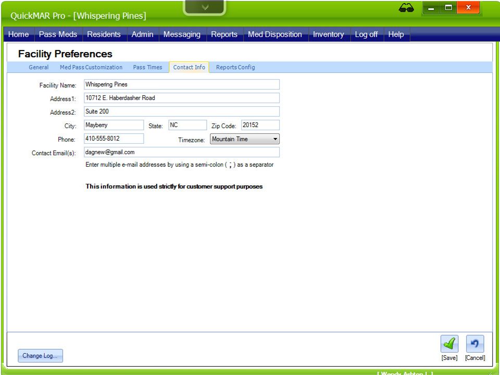
Task: Click into the State field
Action: 187,125
